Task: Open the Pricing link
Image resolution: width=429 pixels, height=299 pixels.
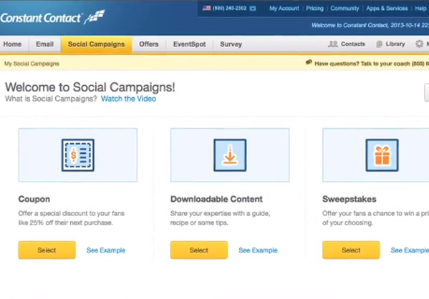Action: (x=314, y=9)
